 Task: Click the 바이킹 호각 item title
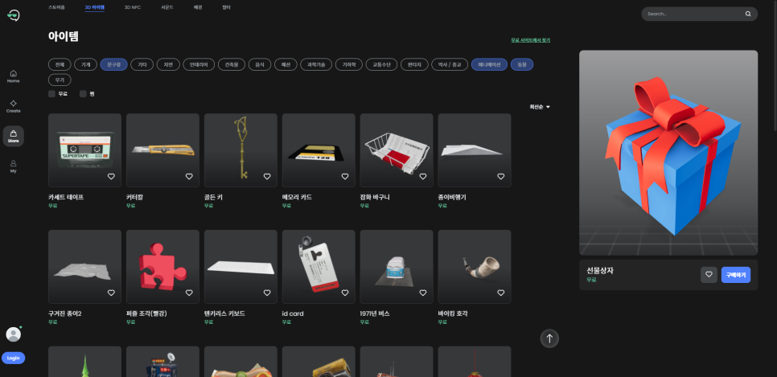(453, 313)
